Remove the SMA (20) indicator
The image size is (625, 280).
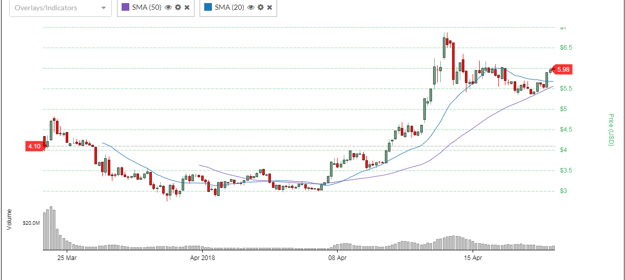coord(269,8)
